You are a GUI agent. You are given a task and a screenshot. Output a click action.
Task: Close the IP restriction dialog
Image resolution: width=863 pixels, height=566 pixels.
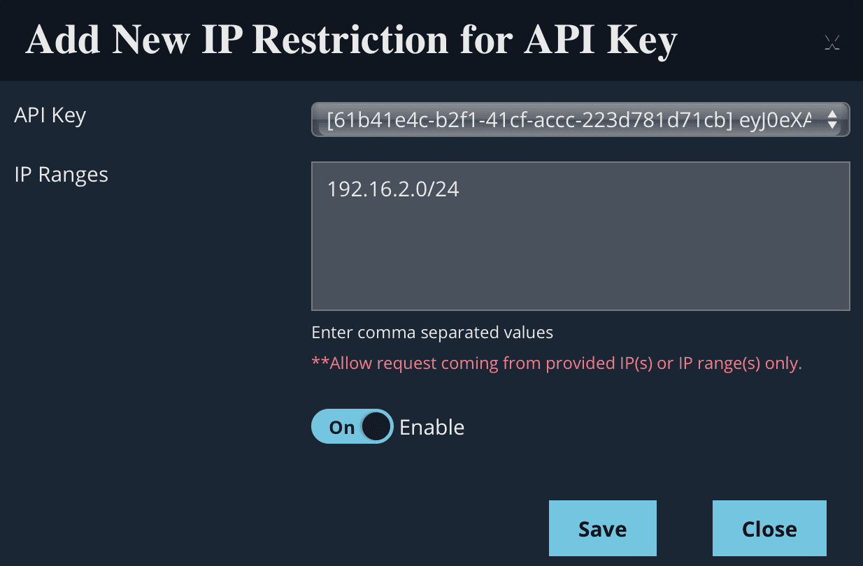tap(769, 528)
